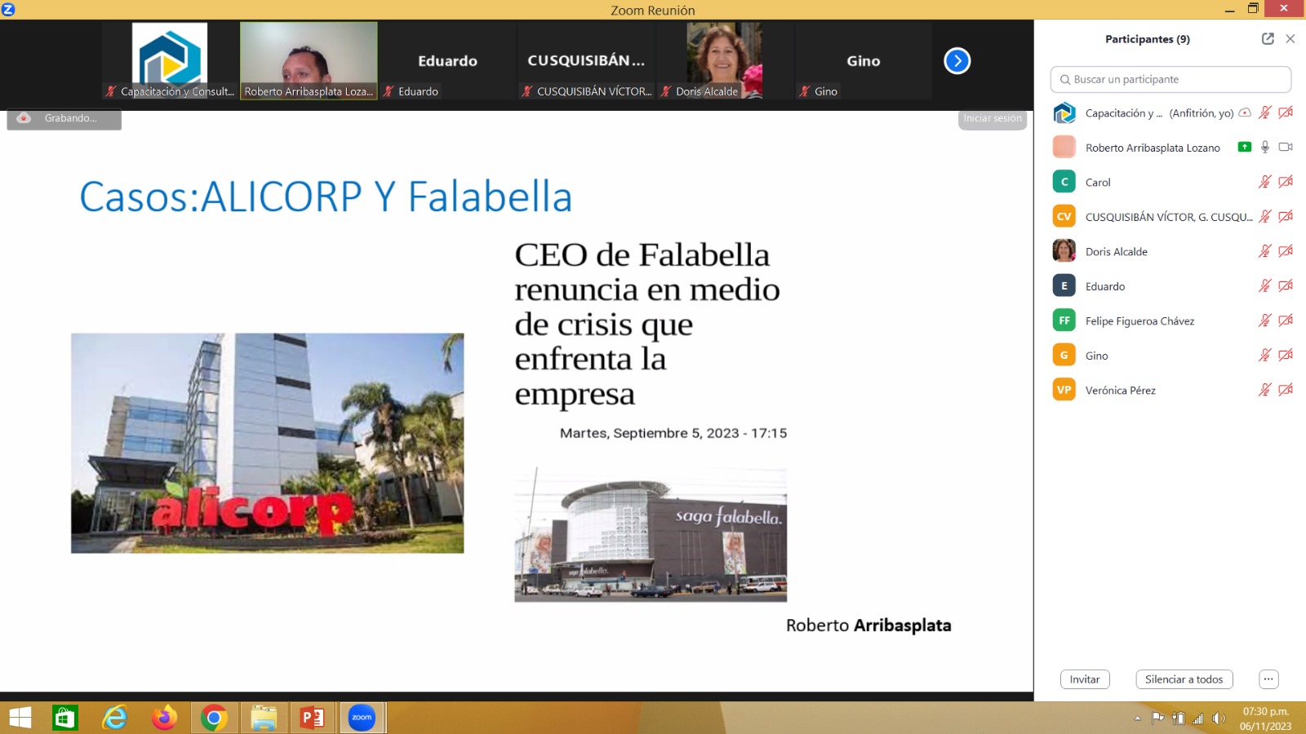Click Felipe Figueroa Chávez's camera-off icon
Screen dimensions: 1306x734
click(x=1286, y=321)
